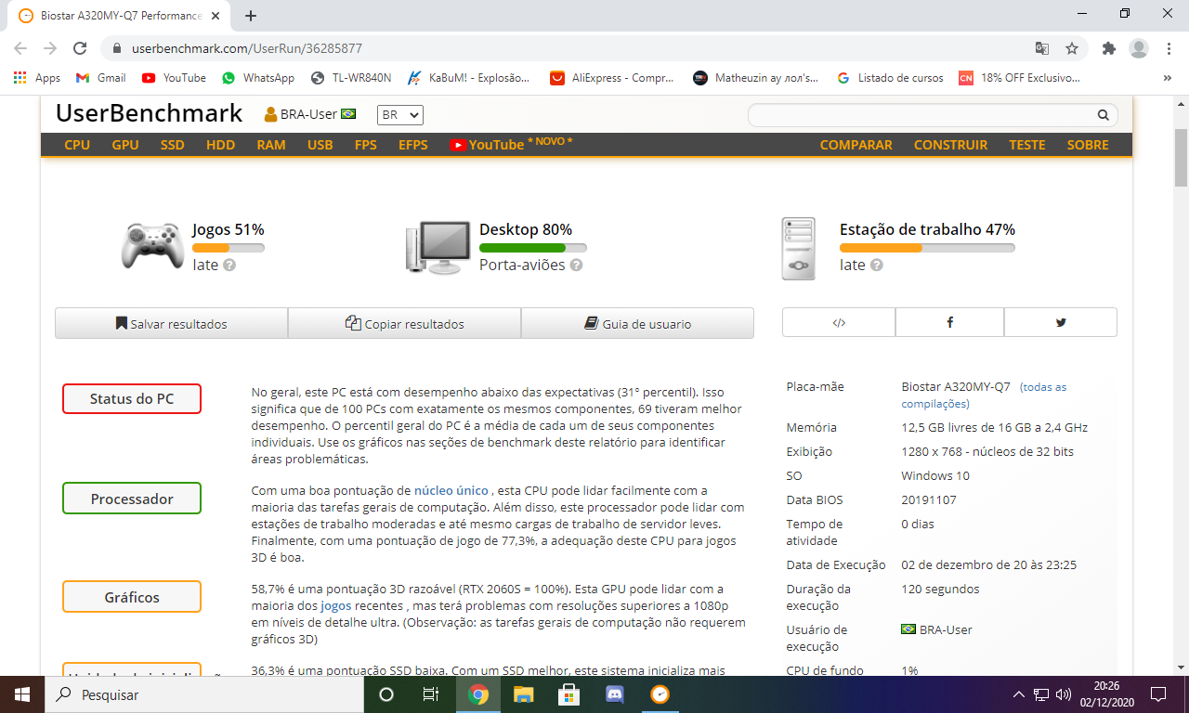Open the Chrome profile avatar

[1139, 48]
